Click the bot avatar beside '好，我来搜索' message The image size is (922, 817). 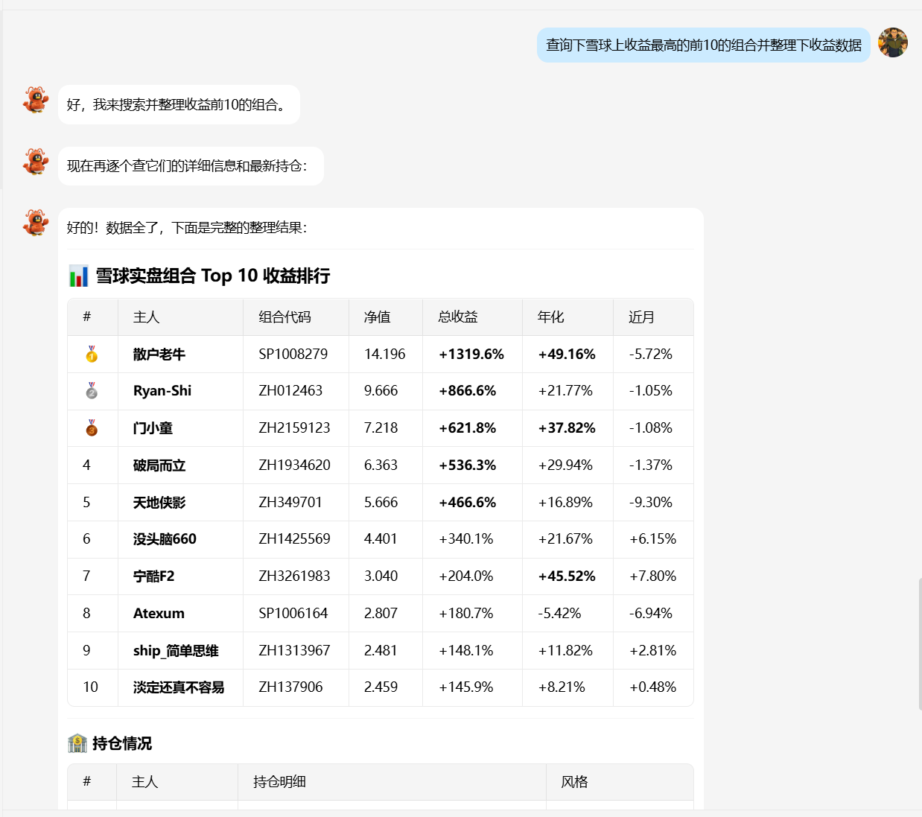point(35,100)
